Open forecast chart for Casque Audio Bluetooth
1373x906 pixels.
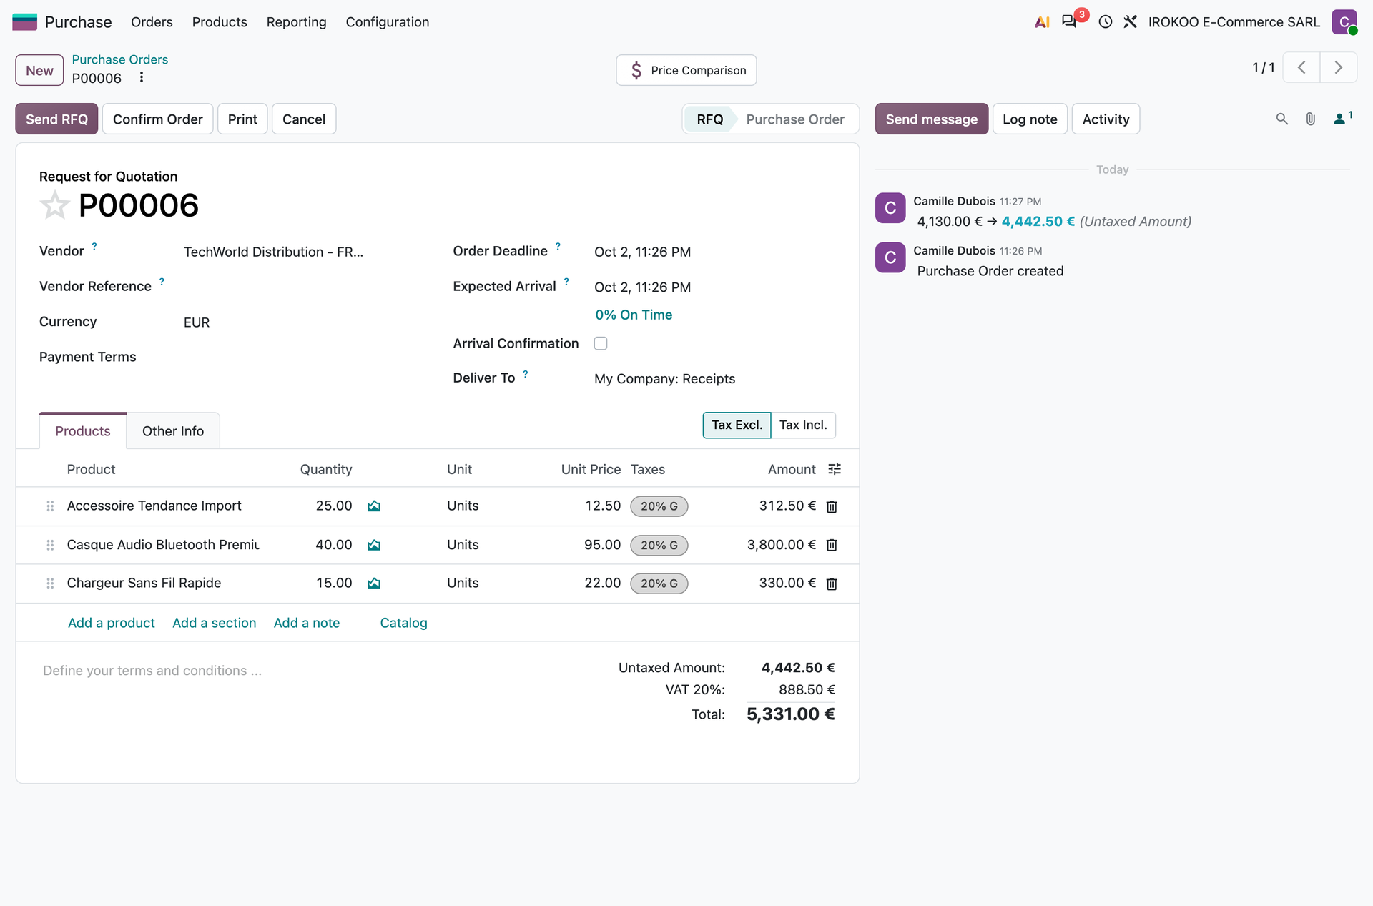[374, 546]
